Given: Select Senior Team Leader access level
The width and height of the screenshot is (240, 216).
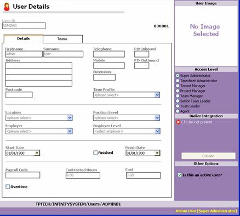Looking at the screenshot, I should 178,101.
